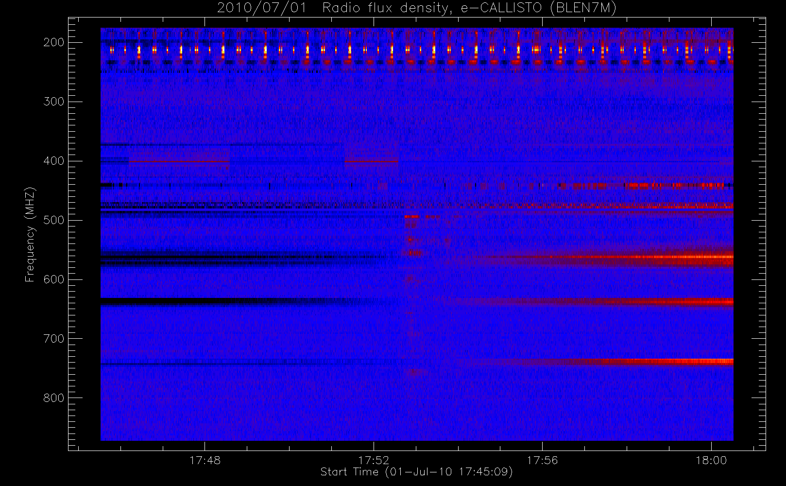786x486 pixels.
Task: Click the 'Frequency (MHZ)' y-axis label
Action: [x=30, y=235]
